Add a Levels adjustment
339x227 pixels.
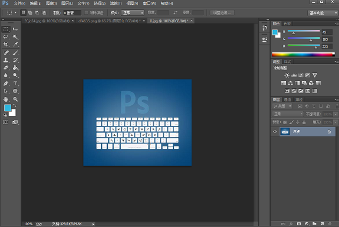294,75
